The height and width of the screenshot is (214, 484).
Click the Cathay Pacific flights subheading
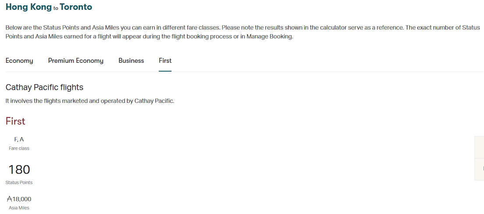44,87
